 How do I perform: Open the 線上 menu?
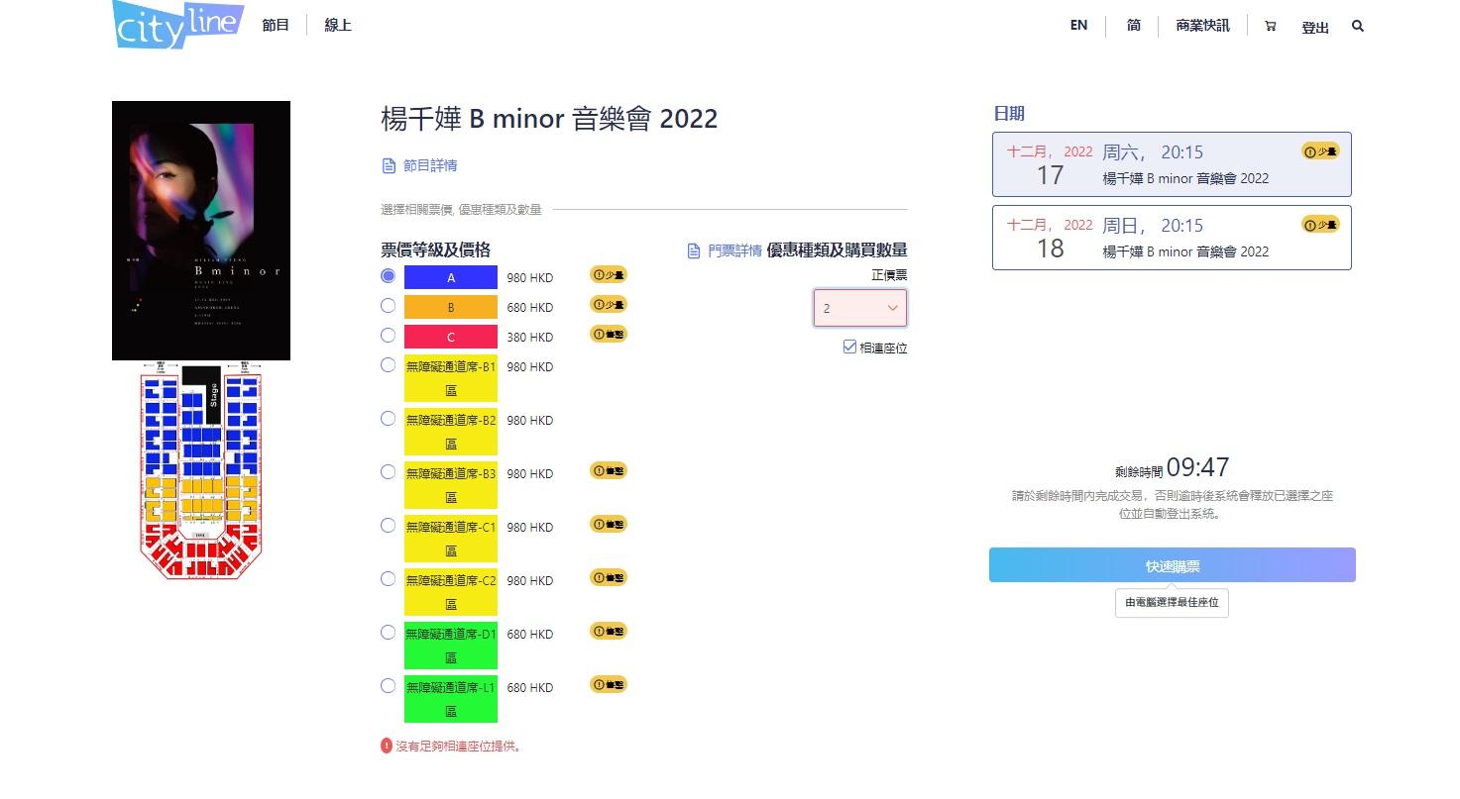pyautogui.click(x=338, y=25)
